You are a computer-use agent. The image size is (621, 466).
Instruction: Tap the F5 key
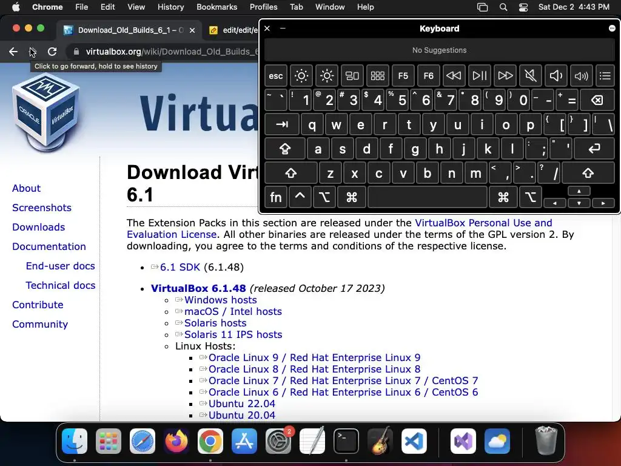click(x=403, y=76)
